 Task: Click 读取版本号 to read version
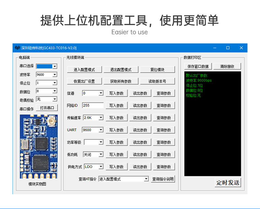[x=157, y=81]
